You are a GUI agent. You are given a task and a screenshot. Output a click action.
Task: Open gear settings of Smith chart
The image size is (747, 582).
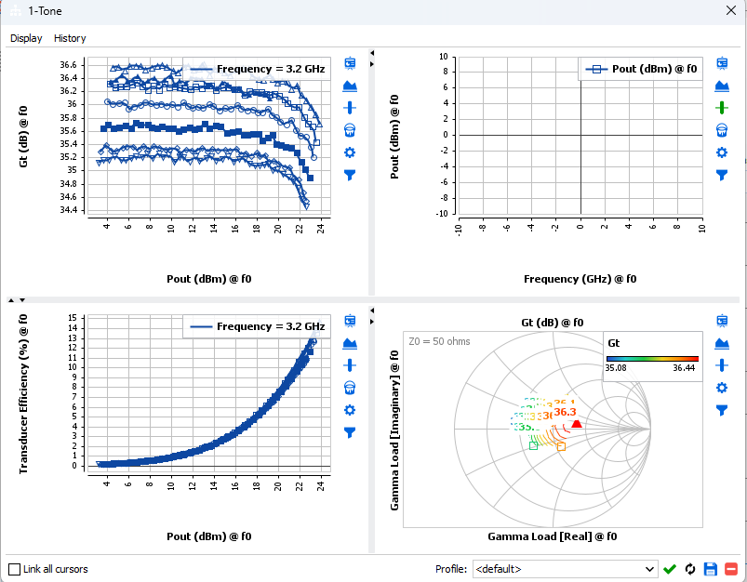point(722,388)
